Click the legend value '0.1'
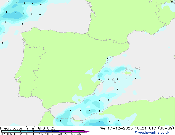The width and height of the screenshot is (175, 135). (x=3, y=134)
